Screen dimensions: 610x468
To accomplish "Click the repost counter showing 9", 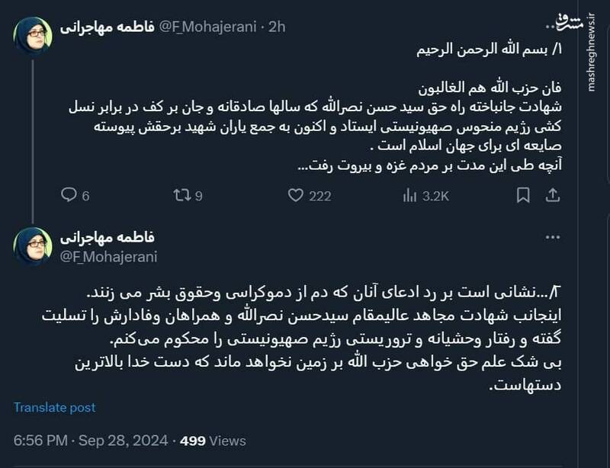I will coord(197,196).
